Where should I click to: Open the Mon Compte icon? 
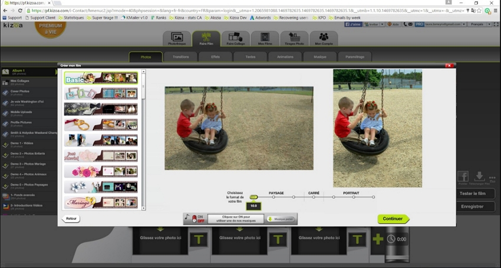[324, 39]
